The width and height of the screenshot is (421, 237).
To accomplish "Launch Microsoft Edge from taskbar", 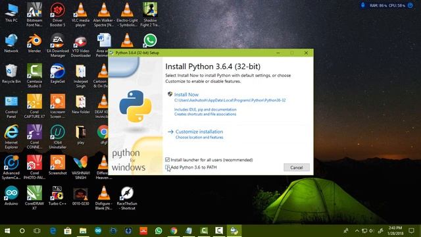I will [x=53, y=231].
